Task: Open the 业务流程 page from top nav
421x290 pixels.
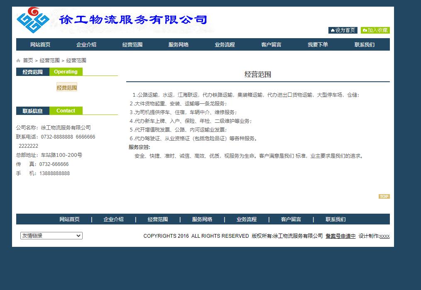Action: (225, 44)
